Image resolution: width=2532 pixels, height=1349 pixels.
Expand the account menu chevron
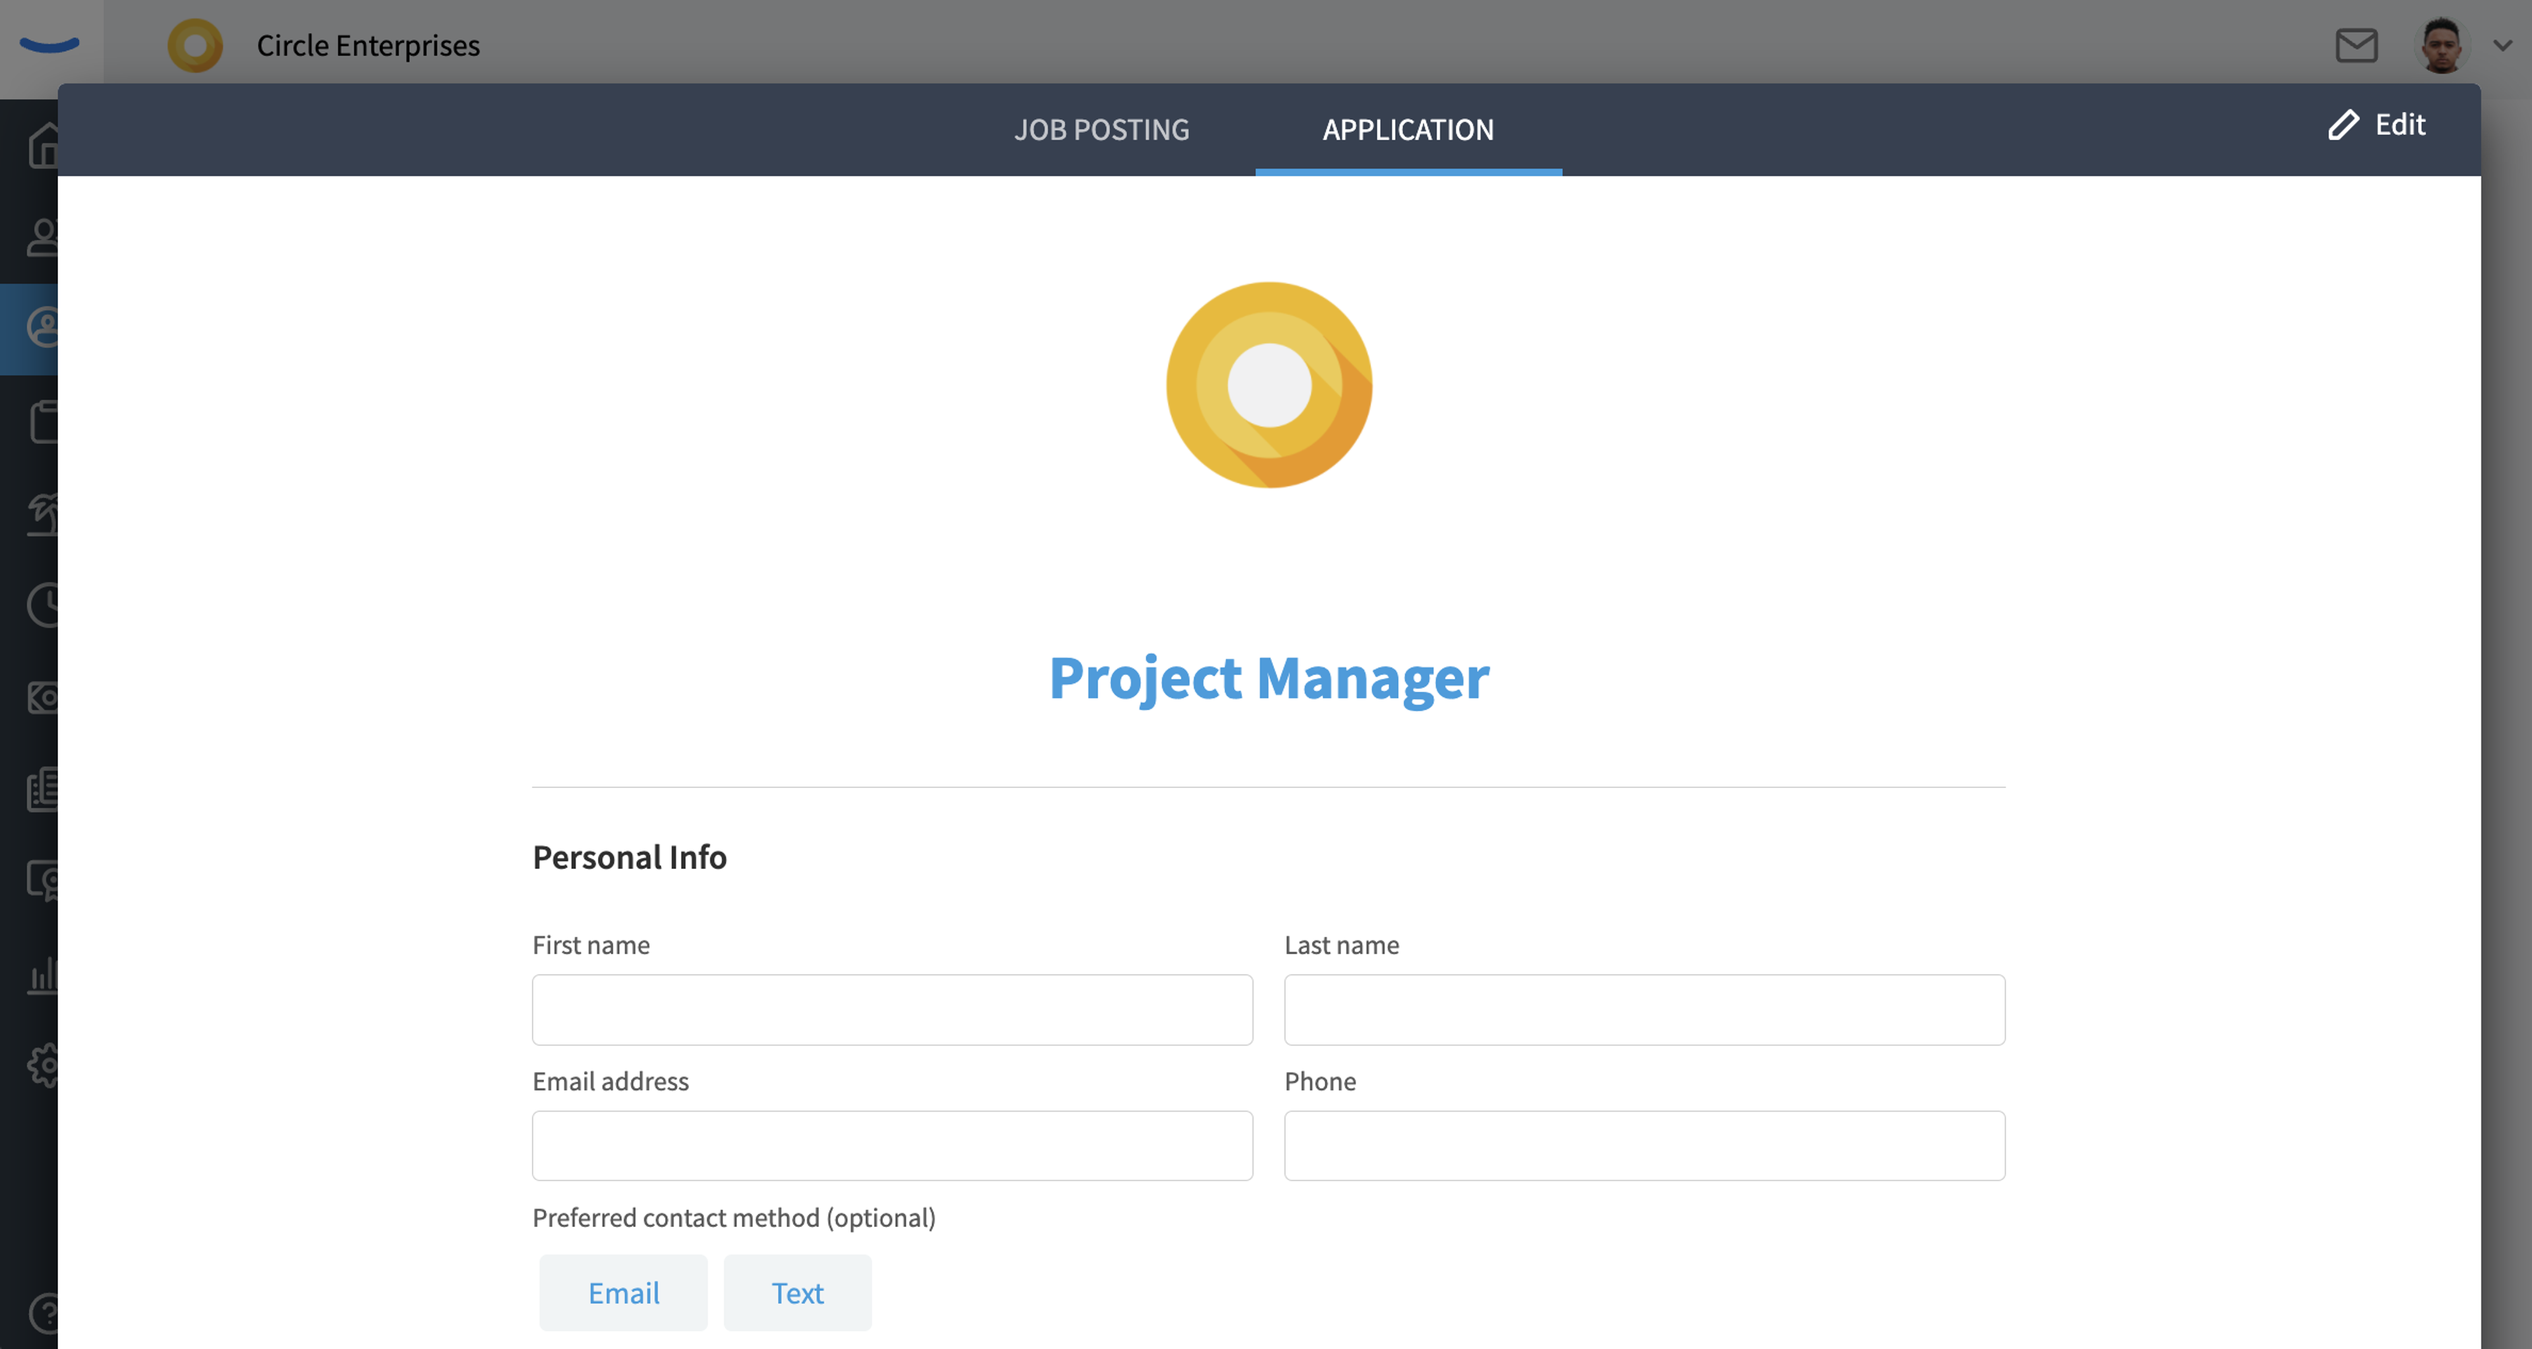(x=2502, y=45)
